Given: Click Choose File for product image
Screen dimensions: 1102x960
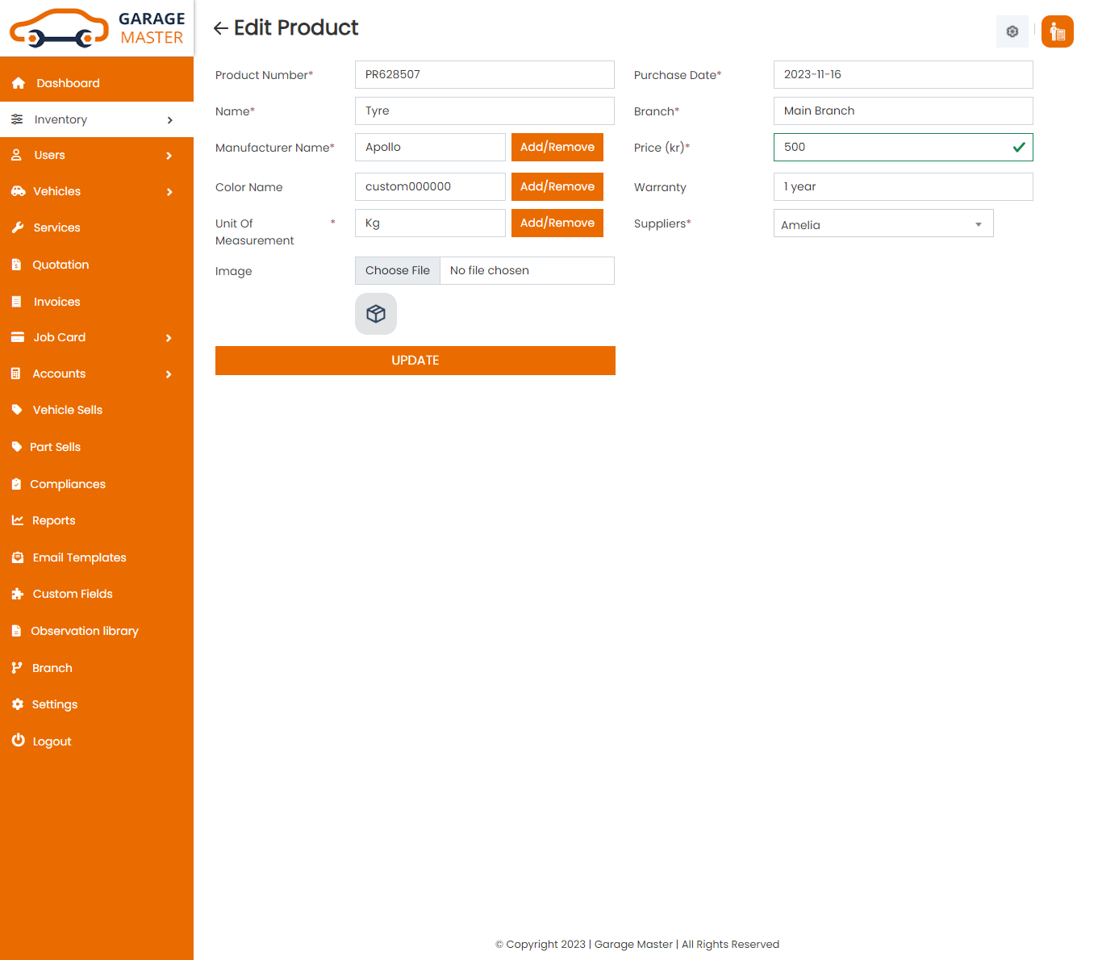Looking at the screenshot, I should (x=398, y=271).
